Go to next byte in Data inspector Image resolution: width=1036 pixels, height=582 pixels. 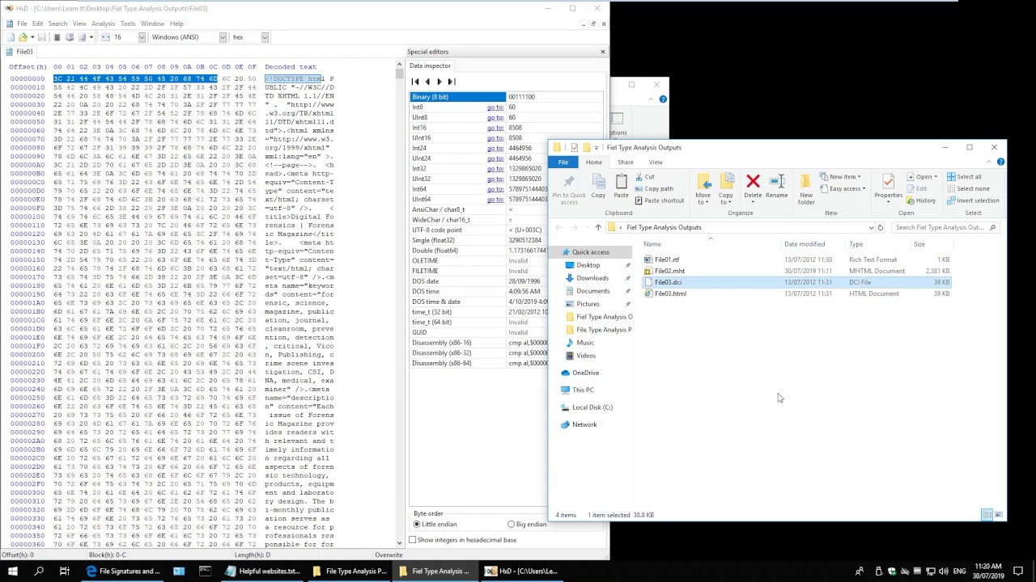[x=439, y=82]
